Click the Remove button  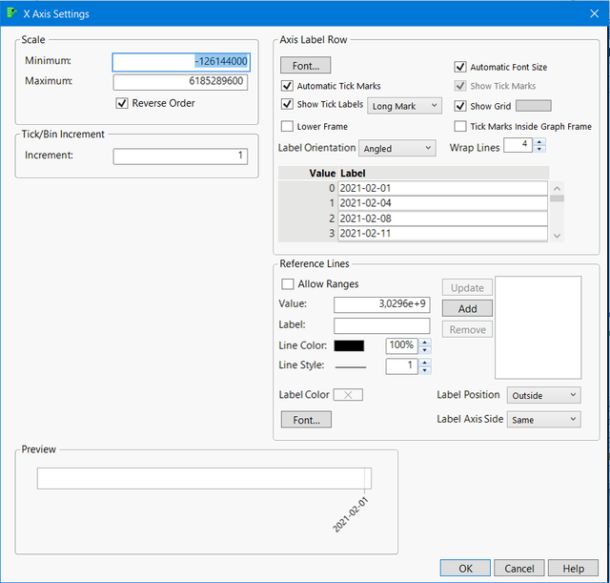[467, 329]
